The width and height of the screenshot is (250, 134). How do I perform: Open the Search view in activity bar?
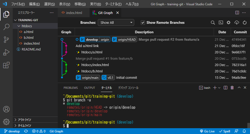[x=6, y=27]
